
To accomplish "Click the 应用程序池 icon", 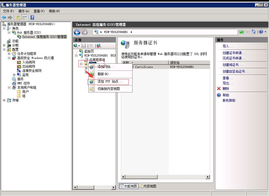I will coord(86,60).
